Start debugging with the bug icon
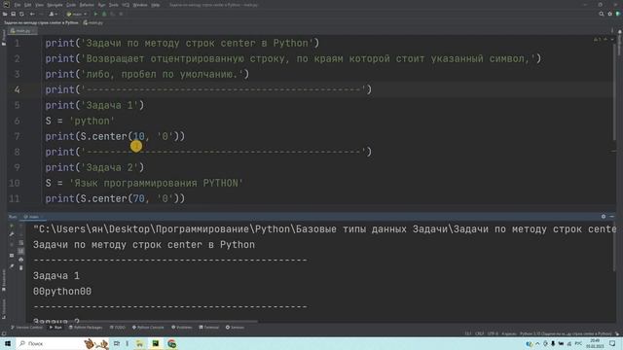 tap(104, 14)
